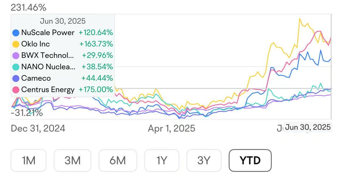Click the Oklo yellow line peak on chart
This screenshot has width=343, height=178.
coord(300,19)
